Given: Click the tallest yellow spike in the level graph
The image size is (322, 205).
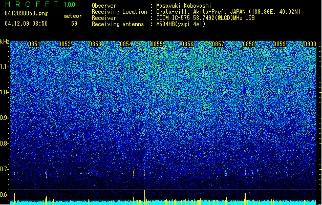Looking at the screenshot, I should (x=144, y=197).
